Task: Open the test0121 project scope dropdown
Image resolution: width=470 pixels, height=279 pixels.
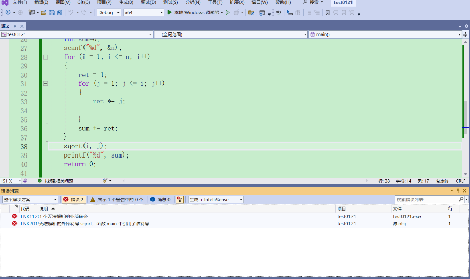Action: click(x=76, y=34)
